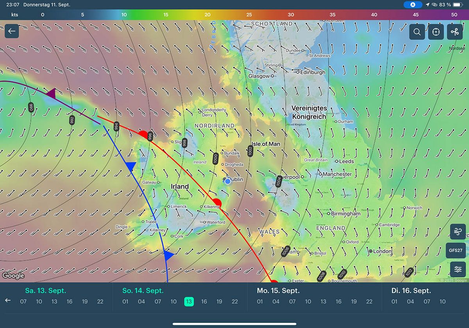Tap the Di. 16. Sept. day header

411,291
